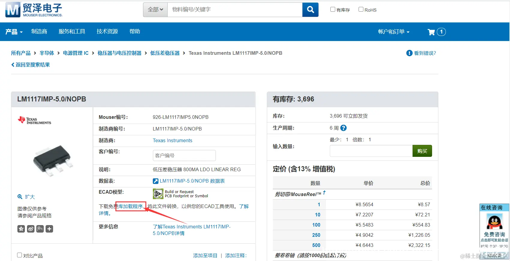Expand the 帐户和订单 account dropdown
Screen dimensions: 510x261
coord(394,32)
